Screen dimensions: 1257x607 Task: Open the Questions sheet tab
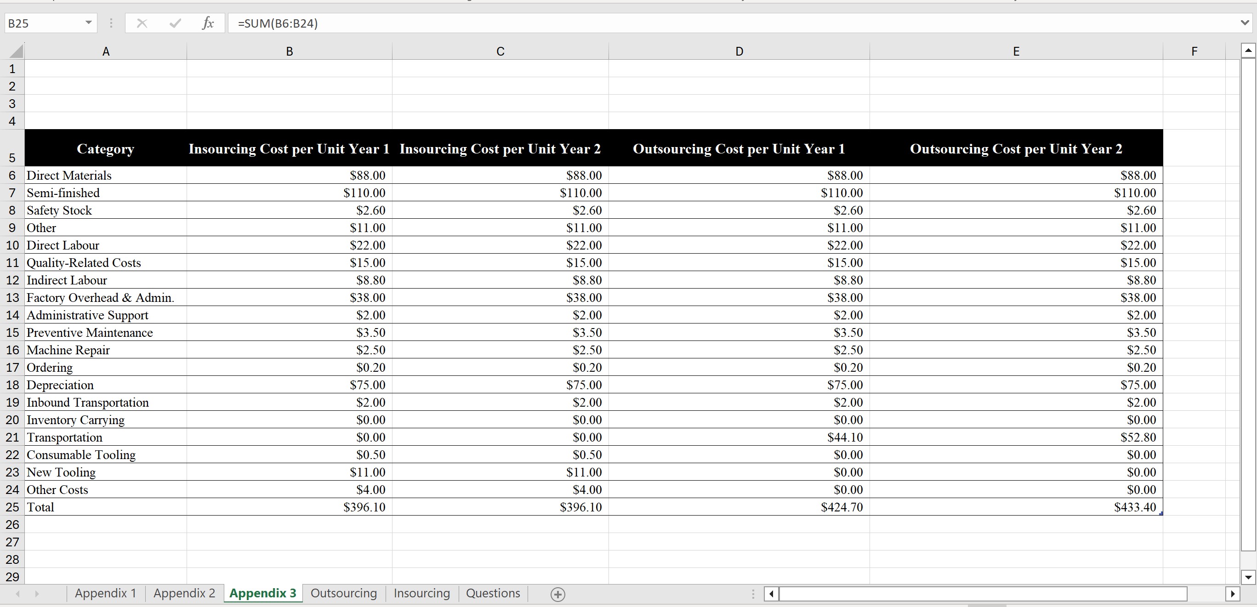point(493,593)
